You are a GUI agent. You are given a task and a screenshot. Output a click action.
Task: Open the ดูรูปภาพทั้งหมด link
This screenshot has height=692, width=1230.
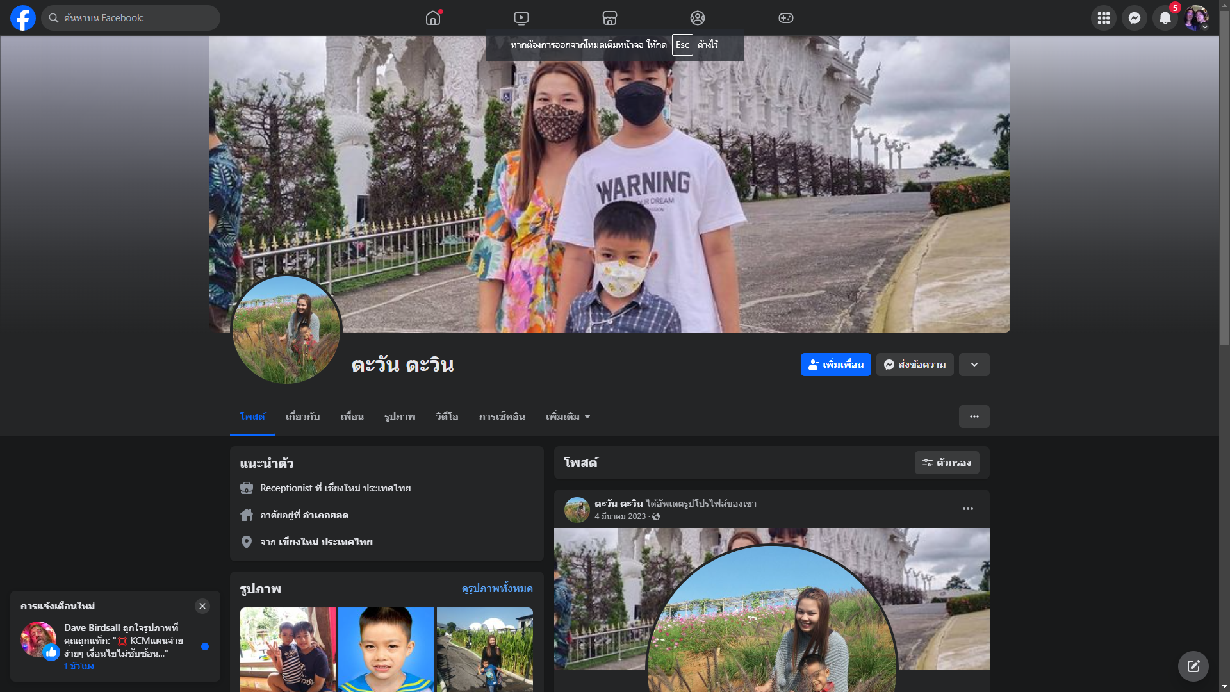pos(497,588)
